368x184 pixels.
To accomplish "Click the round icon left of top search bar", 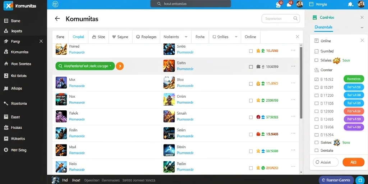I will [55, 4].
